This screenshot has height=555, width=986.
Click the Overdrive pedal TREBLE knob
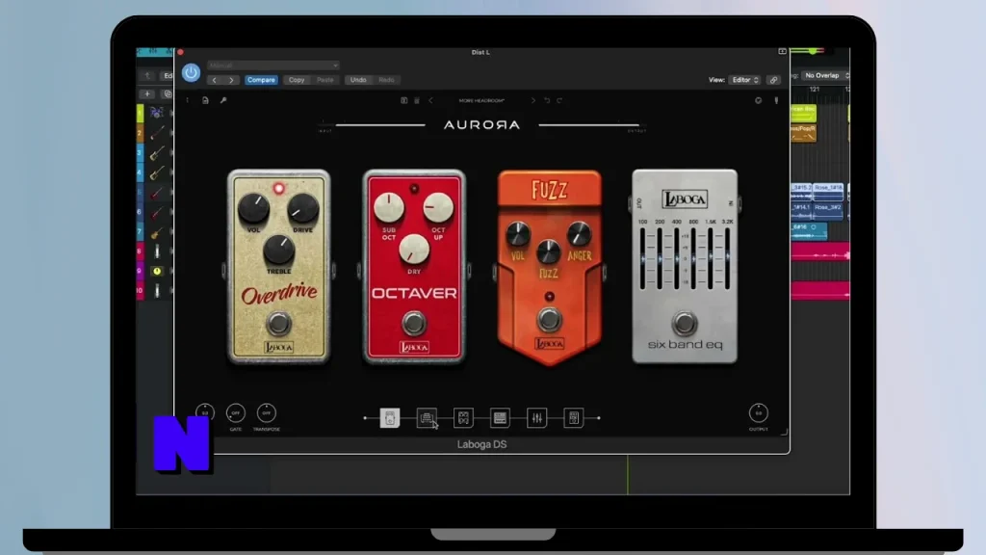278,250
